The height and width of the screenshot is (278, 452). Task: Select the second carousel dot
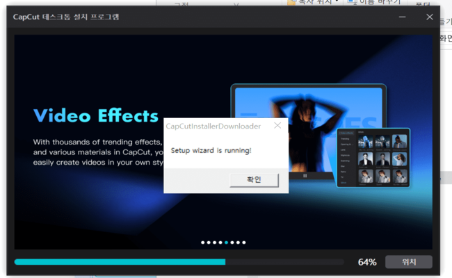pyautogui.click(x=209, y=243)
